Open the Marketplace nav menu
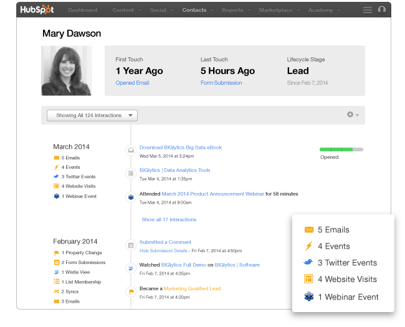405x327 pixels. click(276, 10)
